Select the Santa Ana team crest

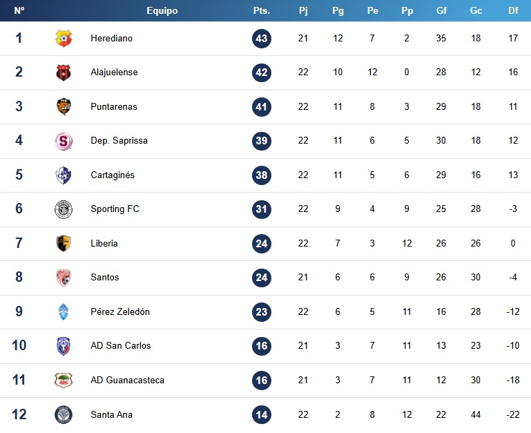coord(64,415)
